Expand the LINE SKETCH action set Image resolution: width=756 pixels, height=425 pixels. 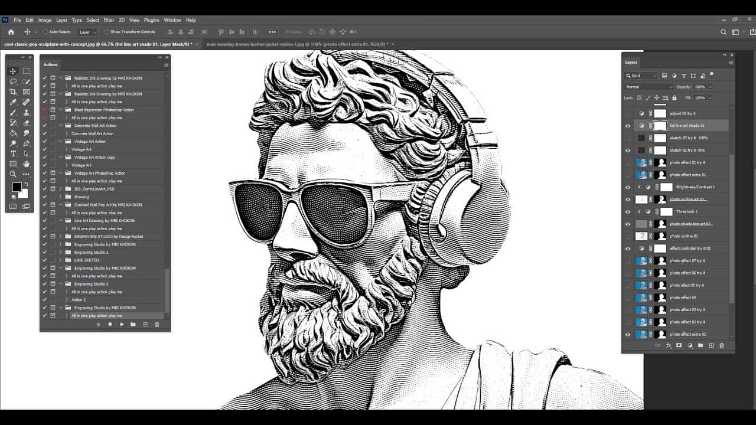60,260
